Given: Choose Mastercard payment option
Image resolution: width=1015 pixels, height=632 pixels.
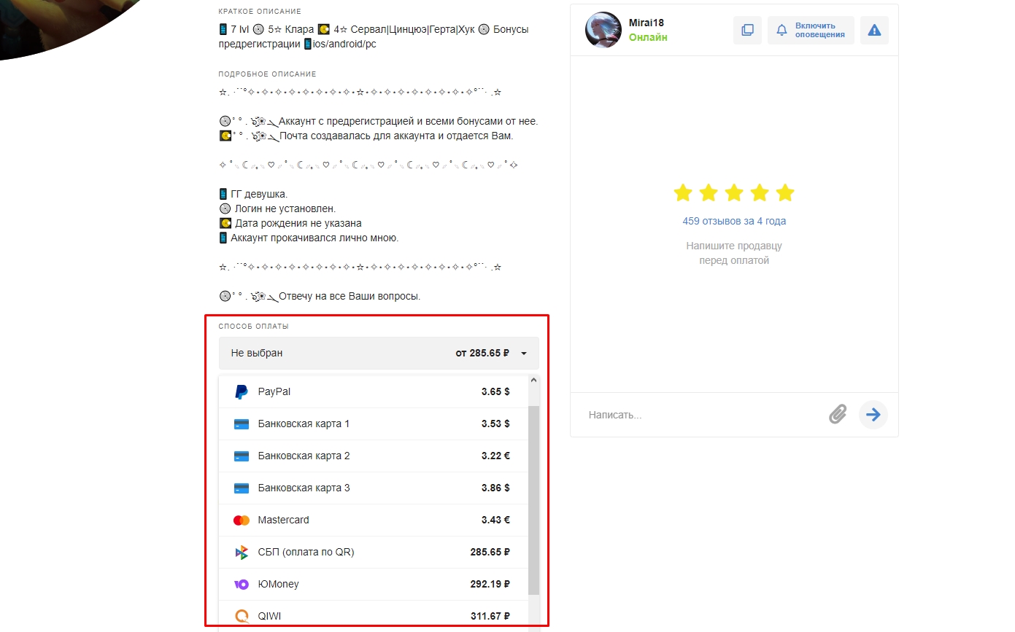Looking at the screenshot, I should coord(373,520).
